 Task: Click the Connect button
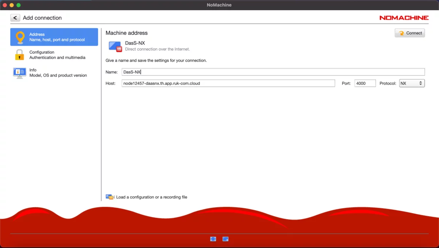pos(410,33)
